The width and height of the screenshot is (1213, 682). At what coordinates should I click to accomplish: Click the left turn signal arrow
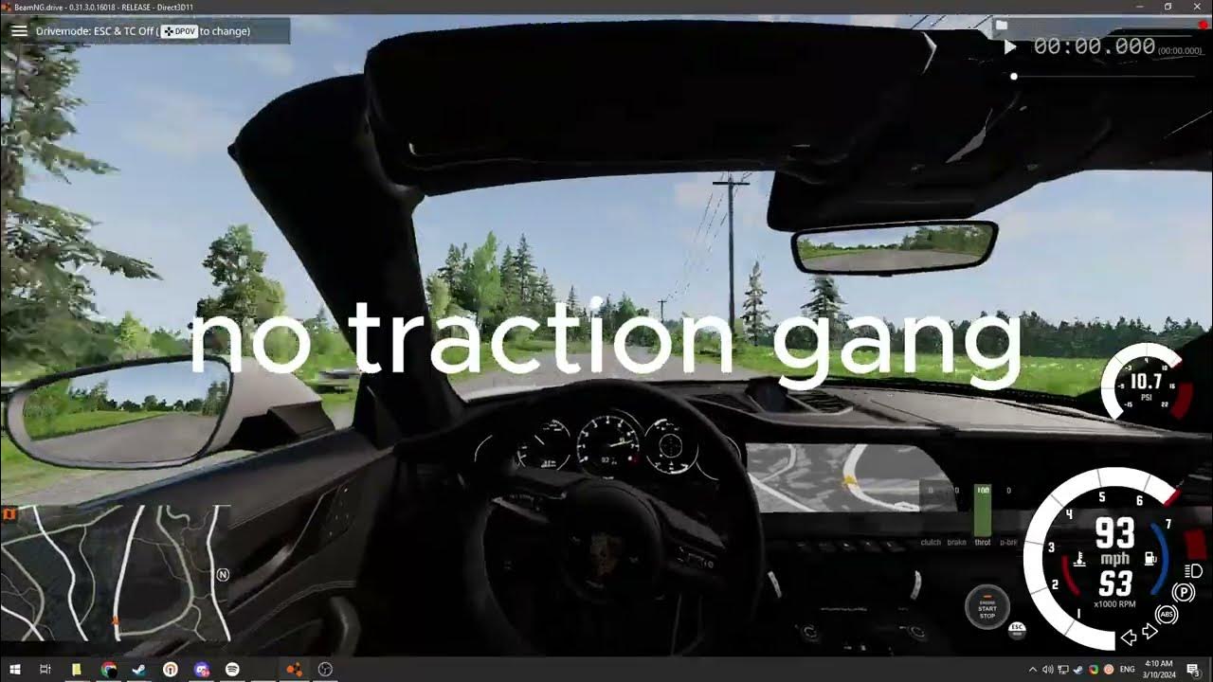coord(1129,637)
